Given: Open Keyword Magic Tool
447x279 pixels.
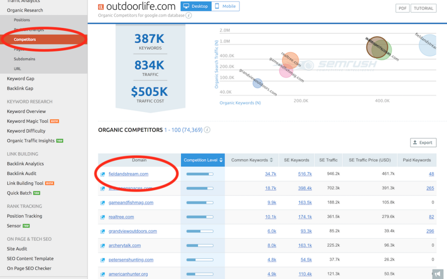Looking at the screenshot, I should [28, 121].
